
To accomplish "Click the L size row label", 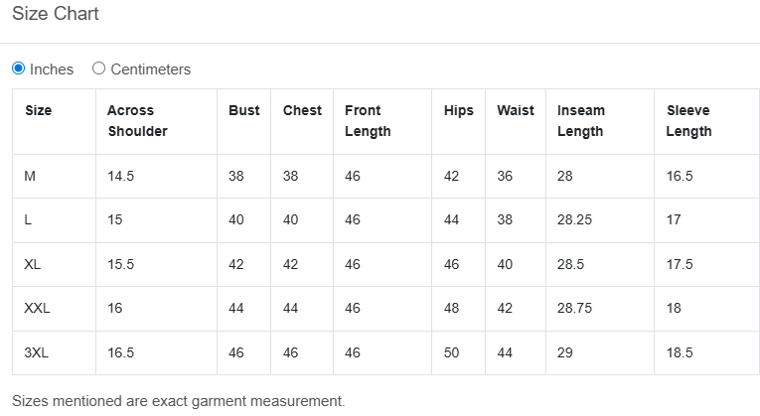I will pos(28,219).
